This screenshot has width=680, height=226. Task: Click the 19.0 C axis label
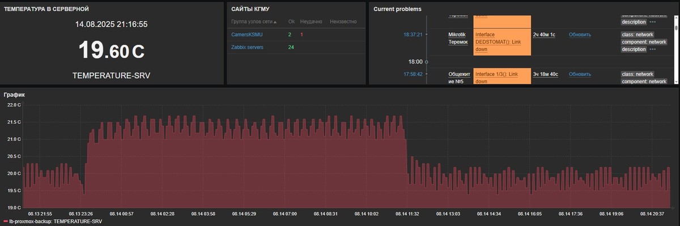coord(14,208)
